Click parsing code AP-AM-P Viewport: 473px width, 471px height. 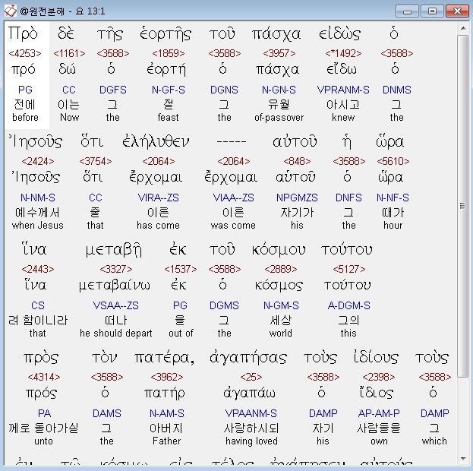click(379, 413)
